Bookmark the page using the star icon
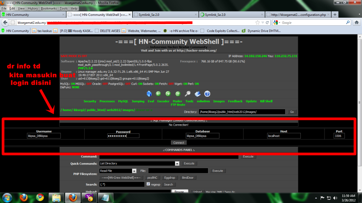 click(x=258, y=23)
